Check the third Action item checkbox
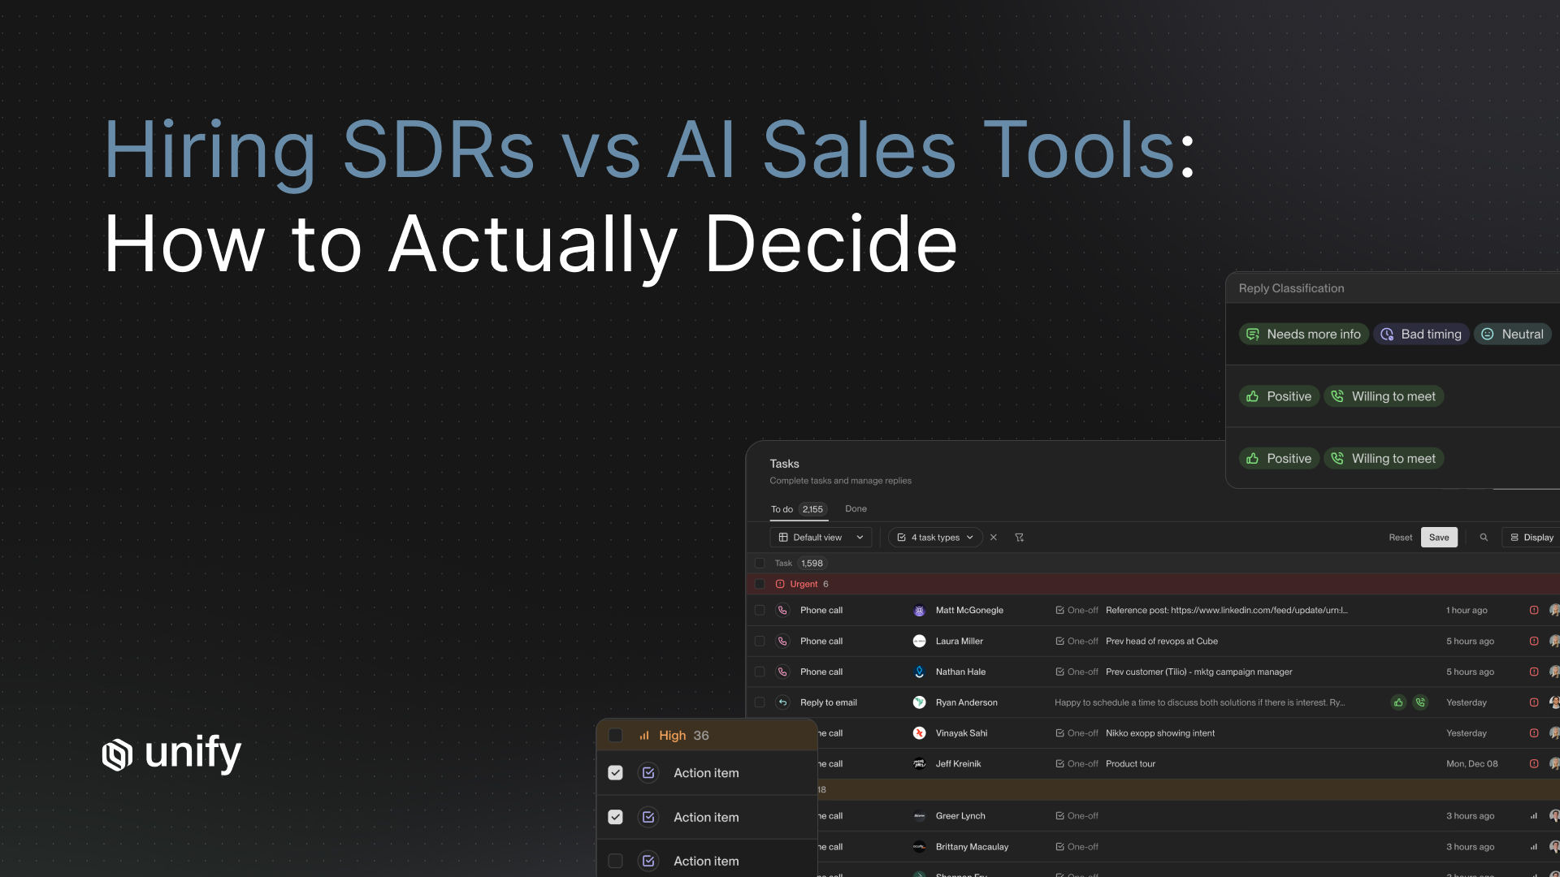 click(616, 862)
